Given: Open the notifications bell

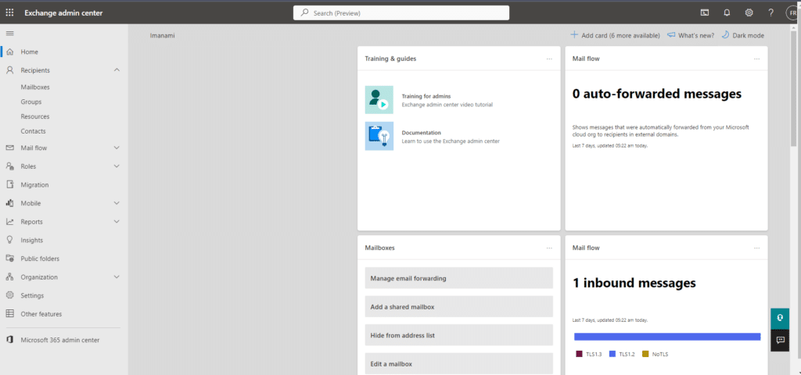Looking at the screenshot, I should [727, 12].
